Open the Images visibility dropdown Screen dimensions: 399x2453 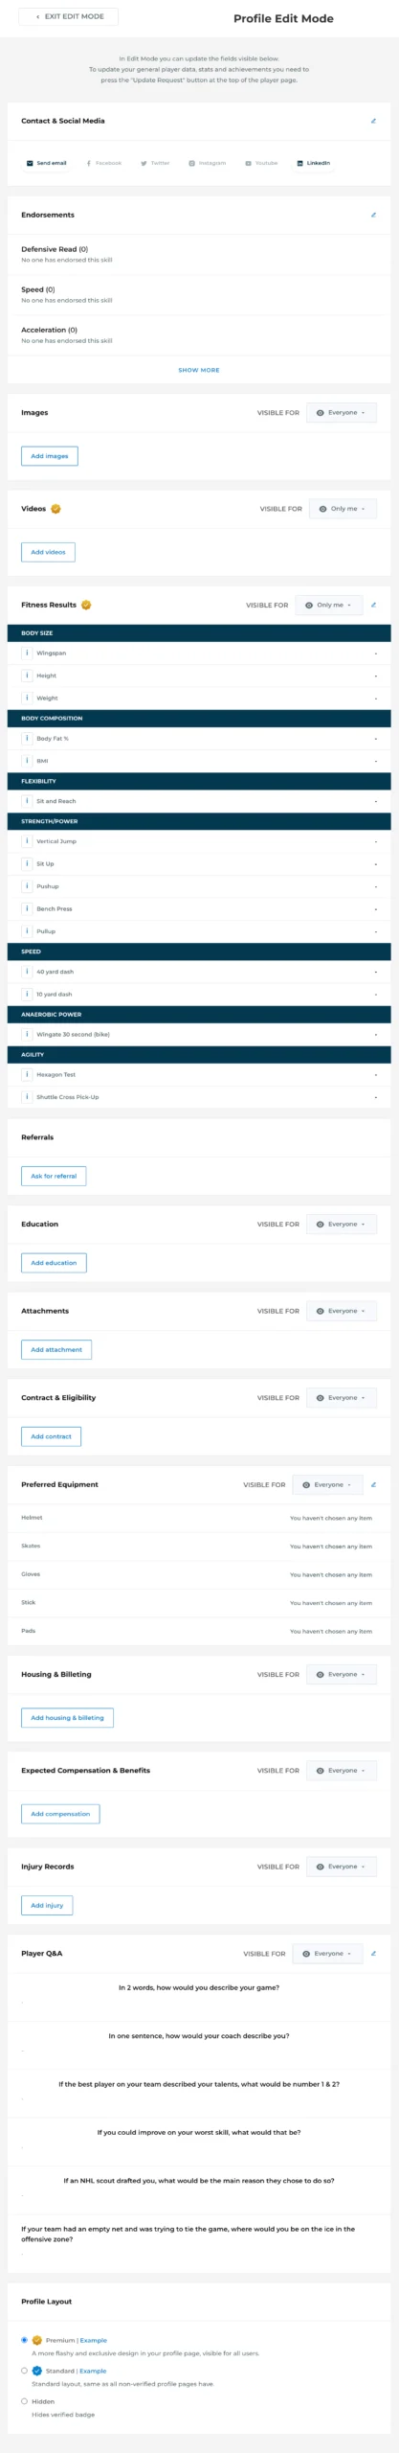click(x=342, y=413)
